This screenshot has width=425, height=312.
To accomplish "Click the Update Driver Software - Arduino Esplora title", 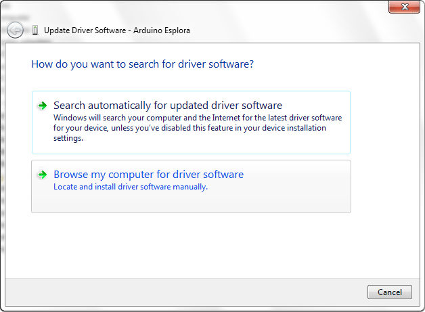I will pyautogui.click(x=117, y=30).
